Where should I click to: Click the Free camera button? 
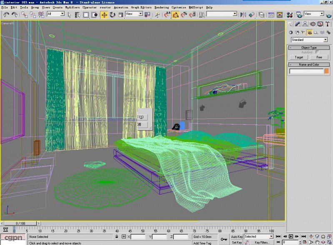coord(319,57)
